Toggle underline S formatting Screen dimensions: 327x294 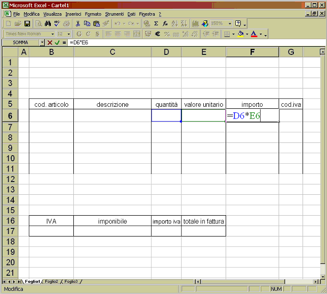point(97,34)
